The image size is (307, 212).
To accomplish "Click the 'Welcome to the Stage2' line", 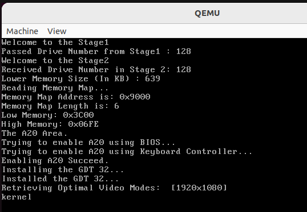I will click(x=55, y=60).
